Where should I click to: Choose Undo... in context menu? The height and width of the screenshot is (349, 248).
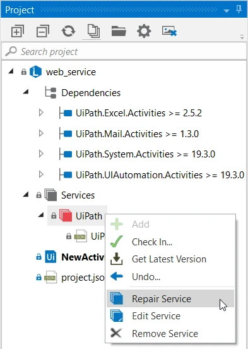pos(170,277)
